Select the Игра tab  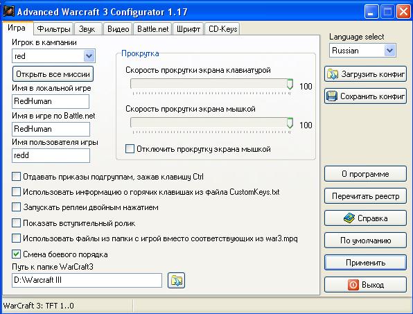click(17, 28)
